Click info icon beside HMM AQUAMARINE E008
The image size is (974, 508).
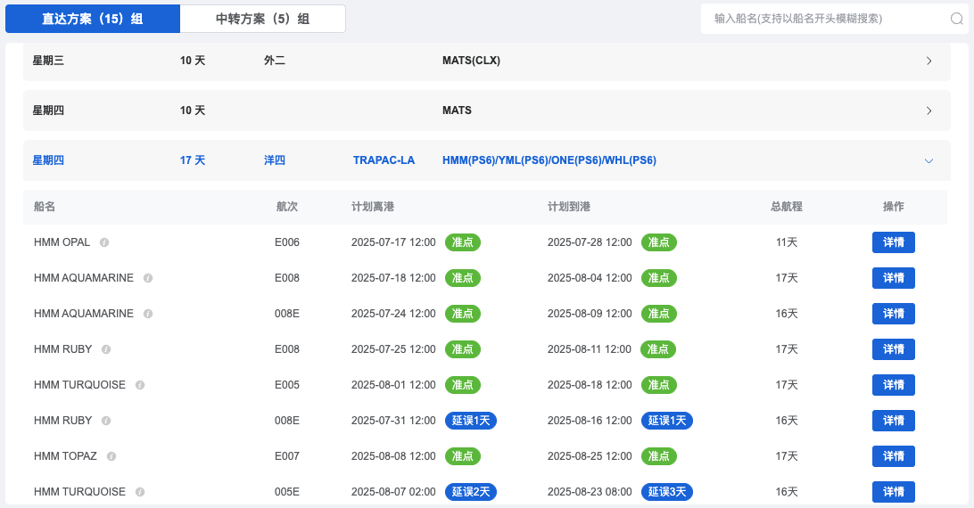(x=148, y=278)
